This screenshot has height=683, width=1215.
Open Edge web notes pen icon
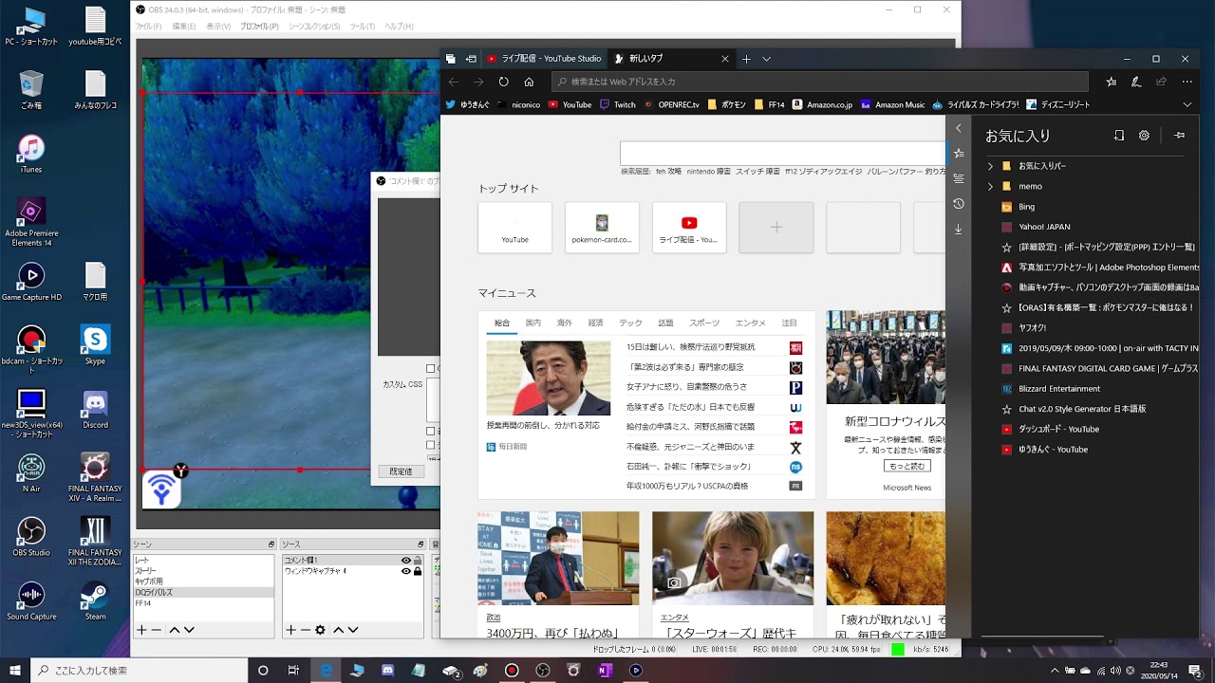click(x=1136, y=82)
